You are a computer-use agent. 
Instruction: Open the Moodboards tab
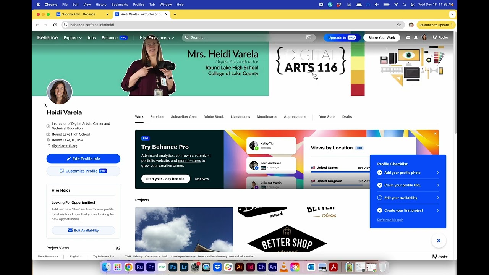tap(267, 117)
